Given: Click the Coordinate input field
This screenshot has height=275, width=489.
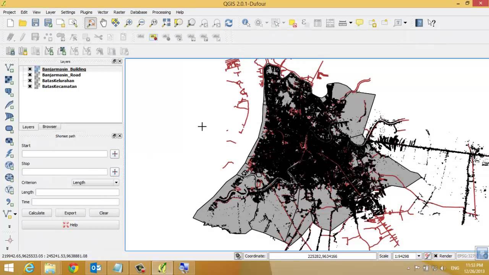Looking at the screenshot, I should 322,256.
